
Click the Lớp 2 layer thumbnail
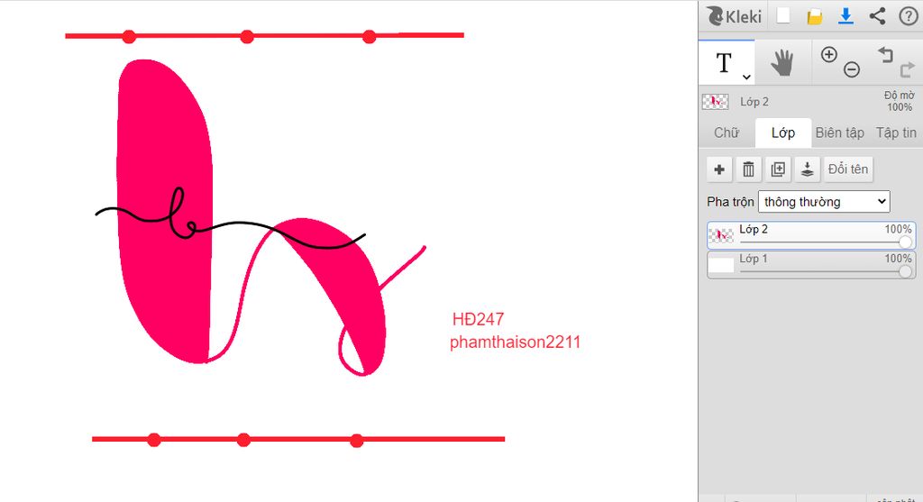coord(720,235)
